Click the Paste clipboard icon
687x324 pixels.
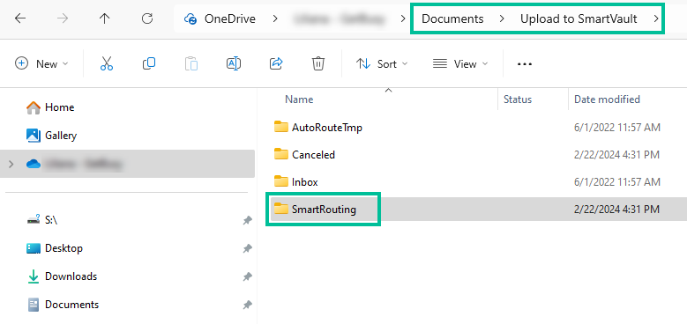(191, 64)
